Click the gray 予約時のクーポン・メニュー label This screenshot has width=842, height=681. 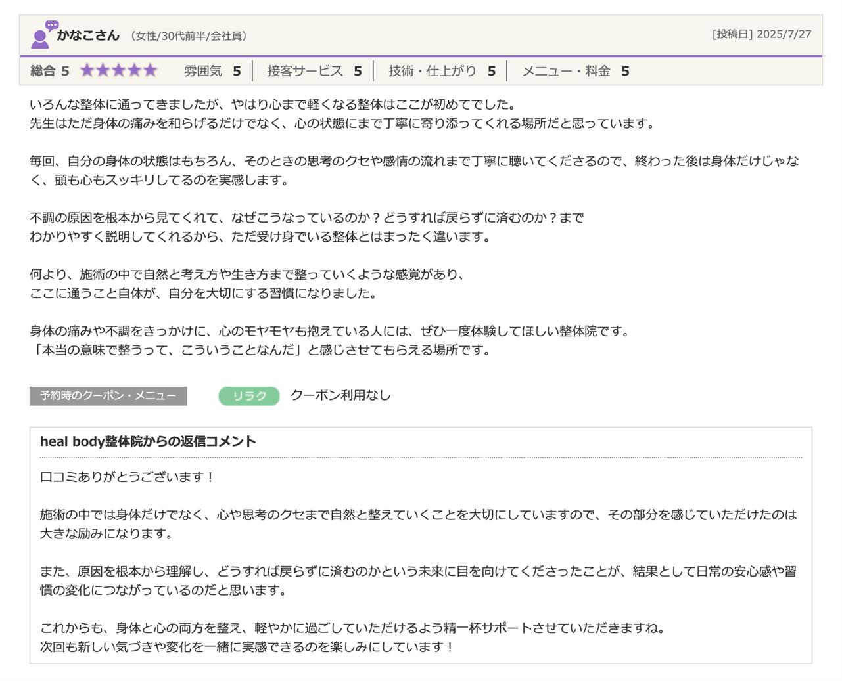108,396
